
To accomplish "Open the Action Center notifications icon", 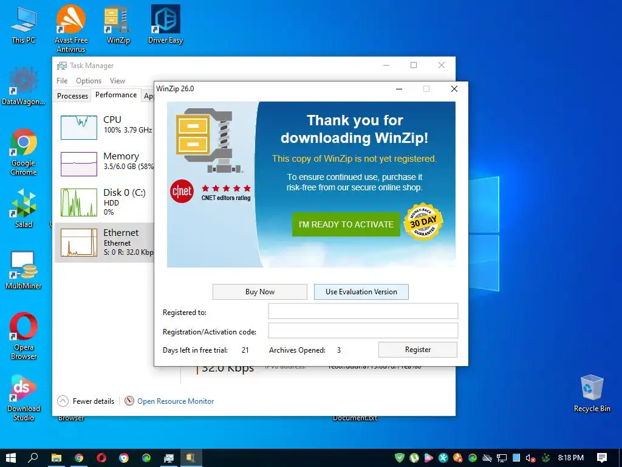I will [x=601, y=458].
